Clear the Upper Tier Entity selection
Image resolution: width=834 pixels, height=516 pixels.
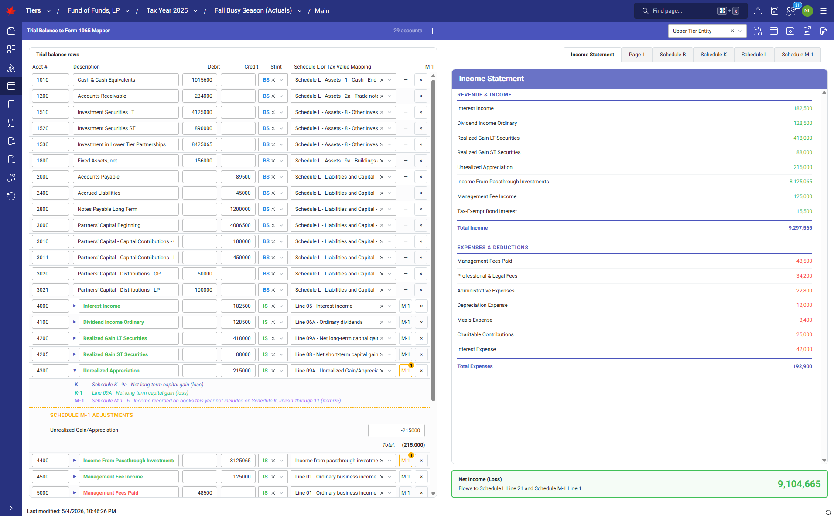[732, 31]
